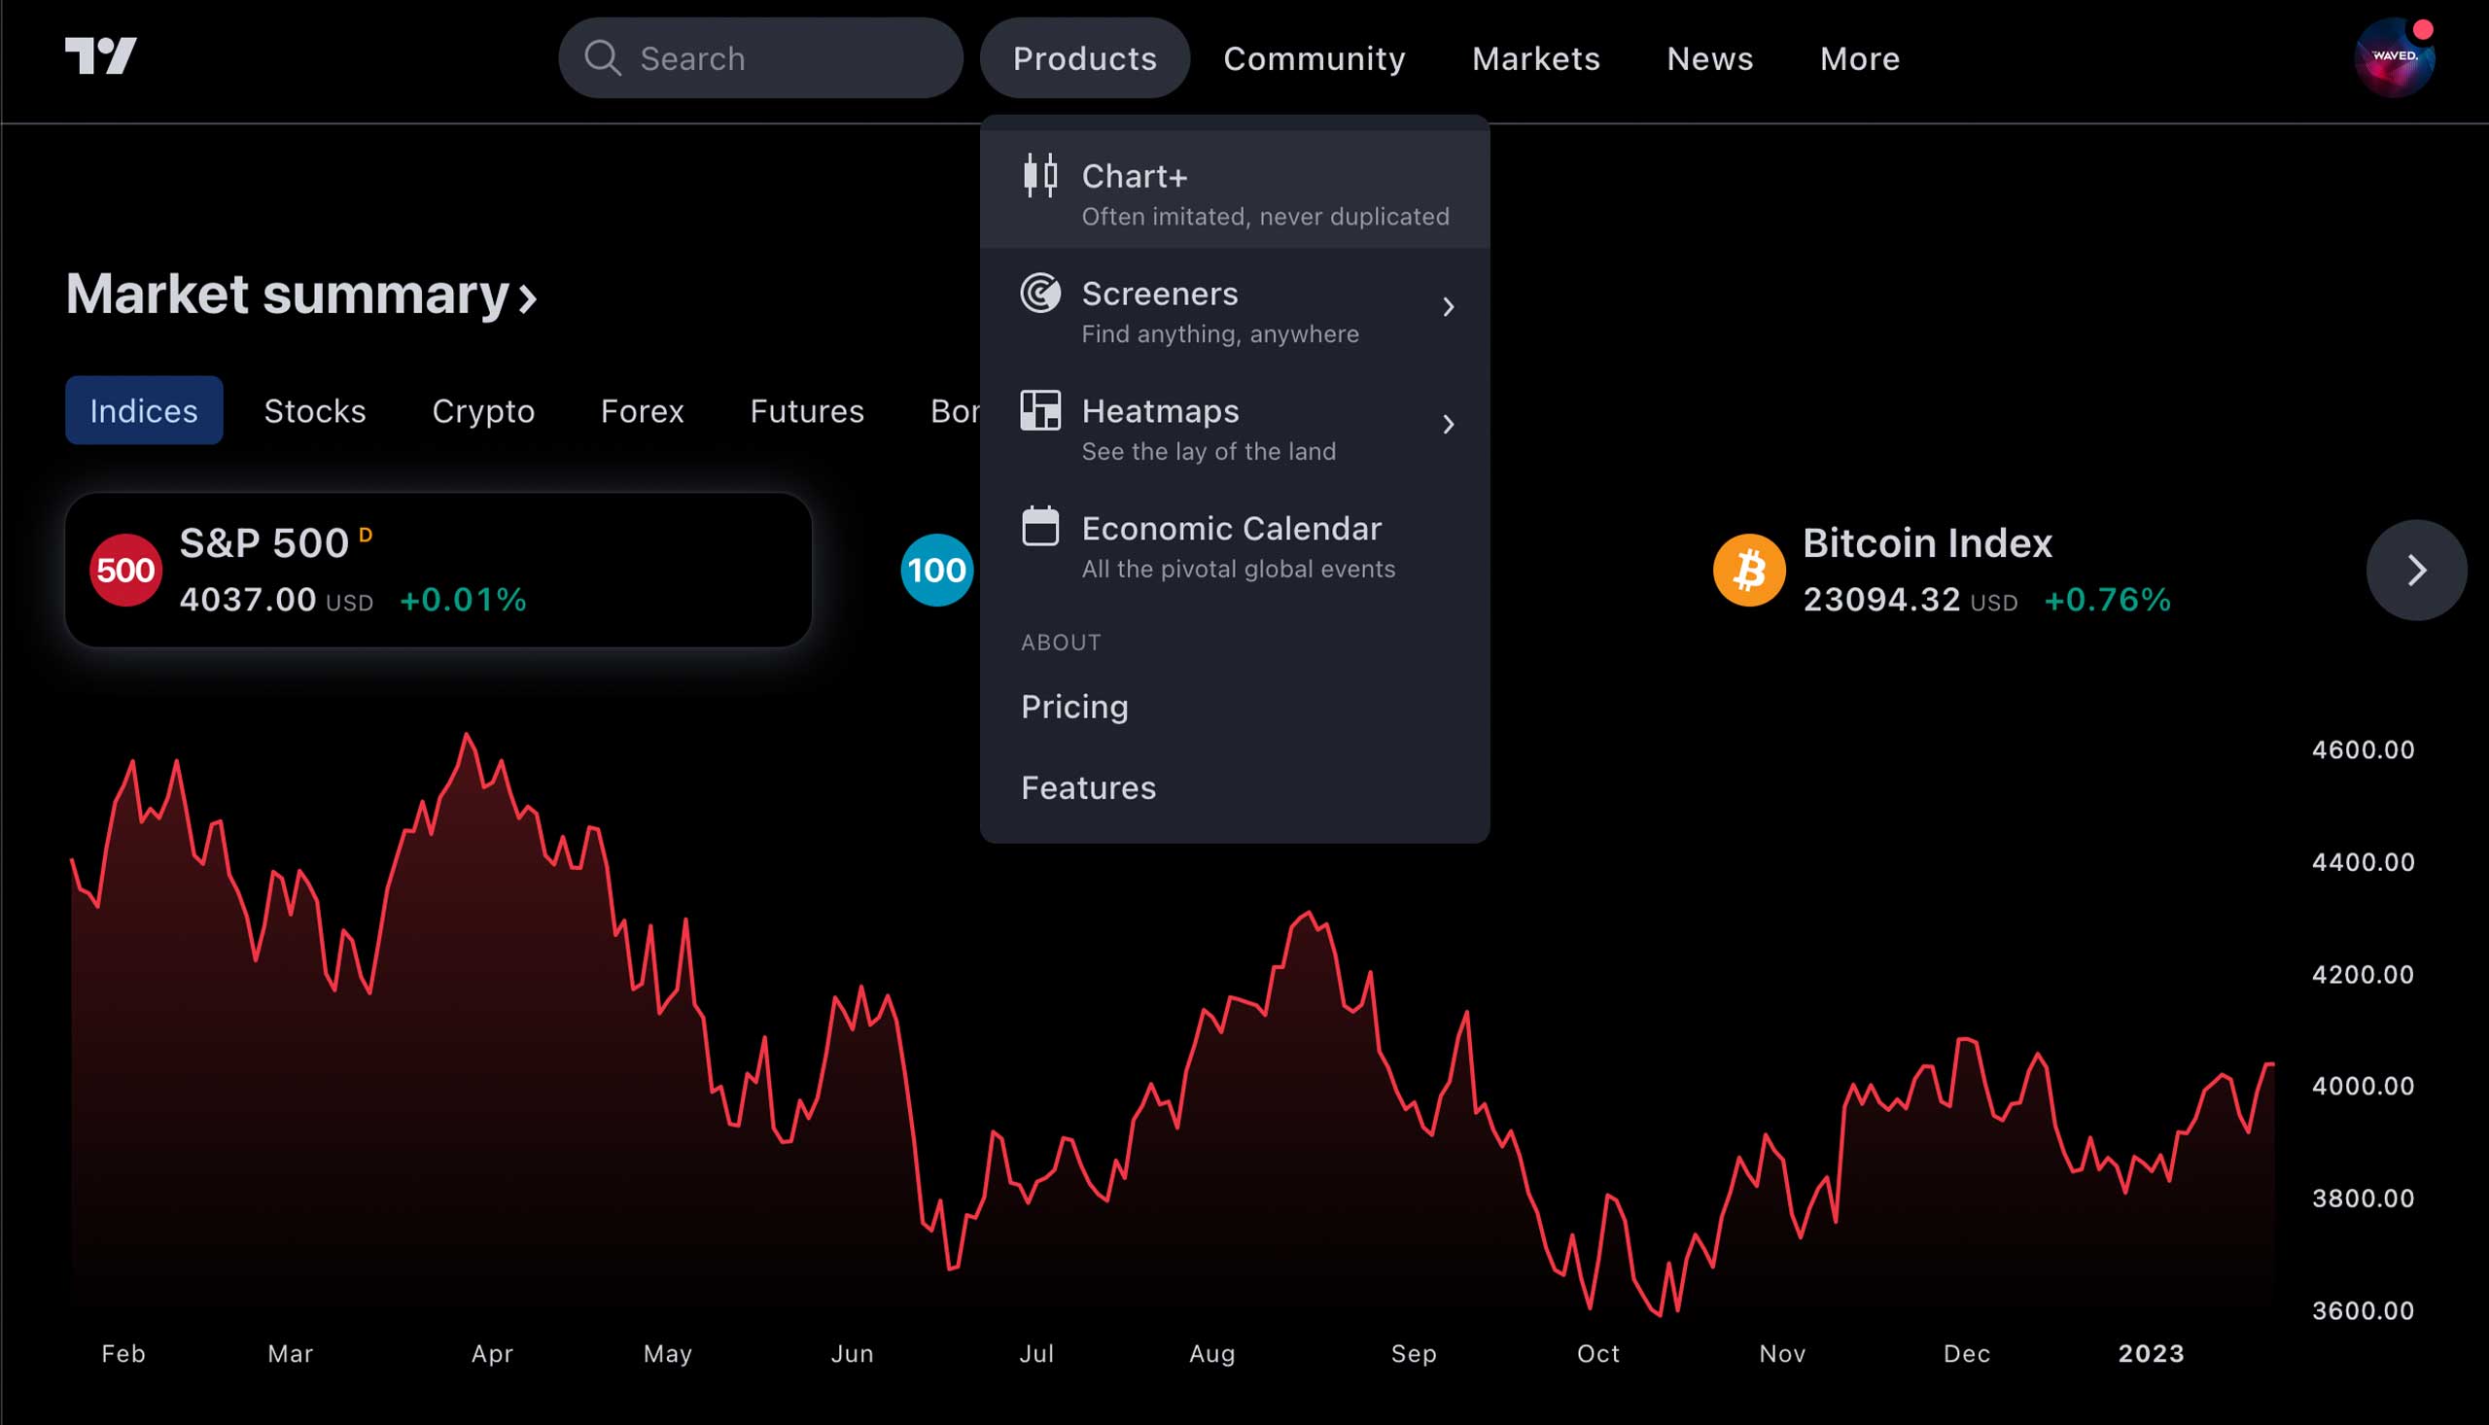Click the blue 100 index badge
The image size is (2489, 1425).
[936, 570]
